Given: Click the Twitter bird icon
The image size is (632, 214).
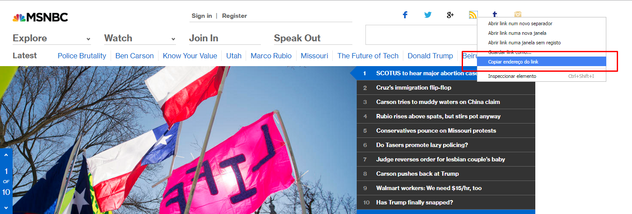Looking at the screenshot, I should (x=428, y=15).
